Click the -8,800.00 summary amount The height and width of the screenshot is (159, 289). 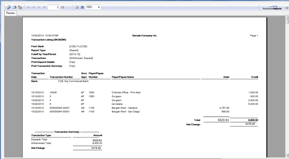coord(97,143)
